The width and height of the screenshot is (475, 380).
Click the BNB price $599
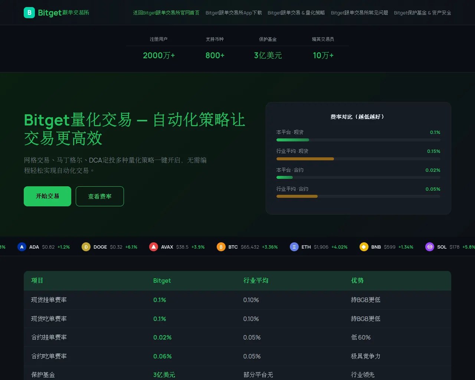[390, 247]
